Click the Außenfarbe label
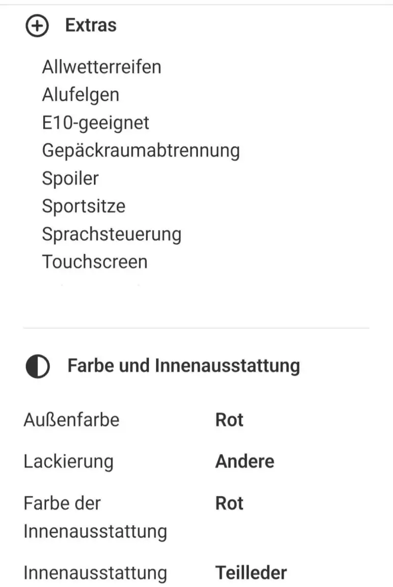This screenshot has width=393, height=587. click(x=71, y=420)
